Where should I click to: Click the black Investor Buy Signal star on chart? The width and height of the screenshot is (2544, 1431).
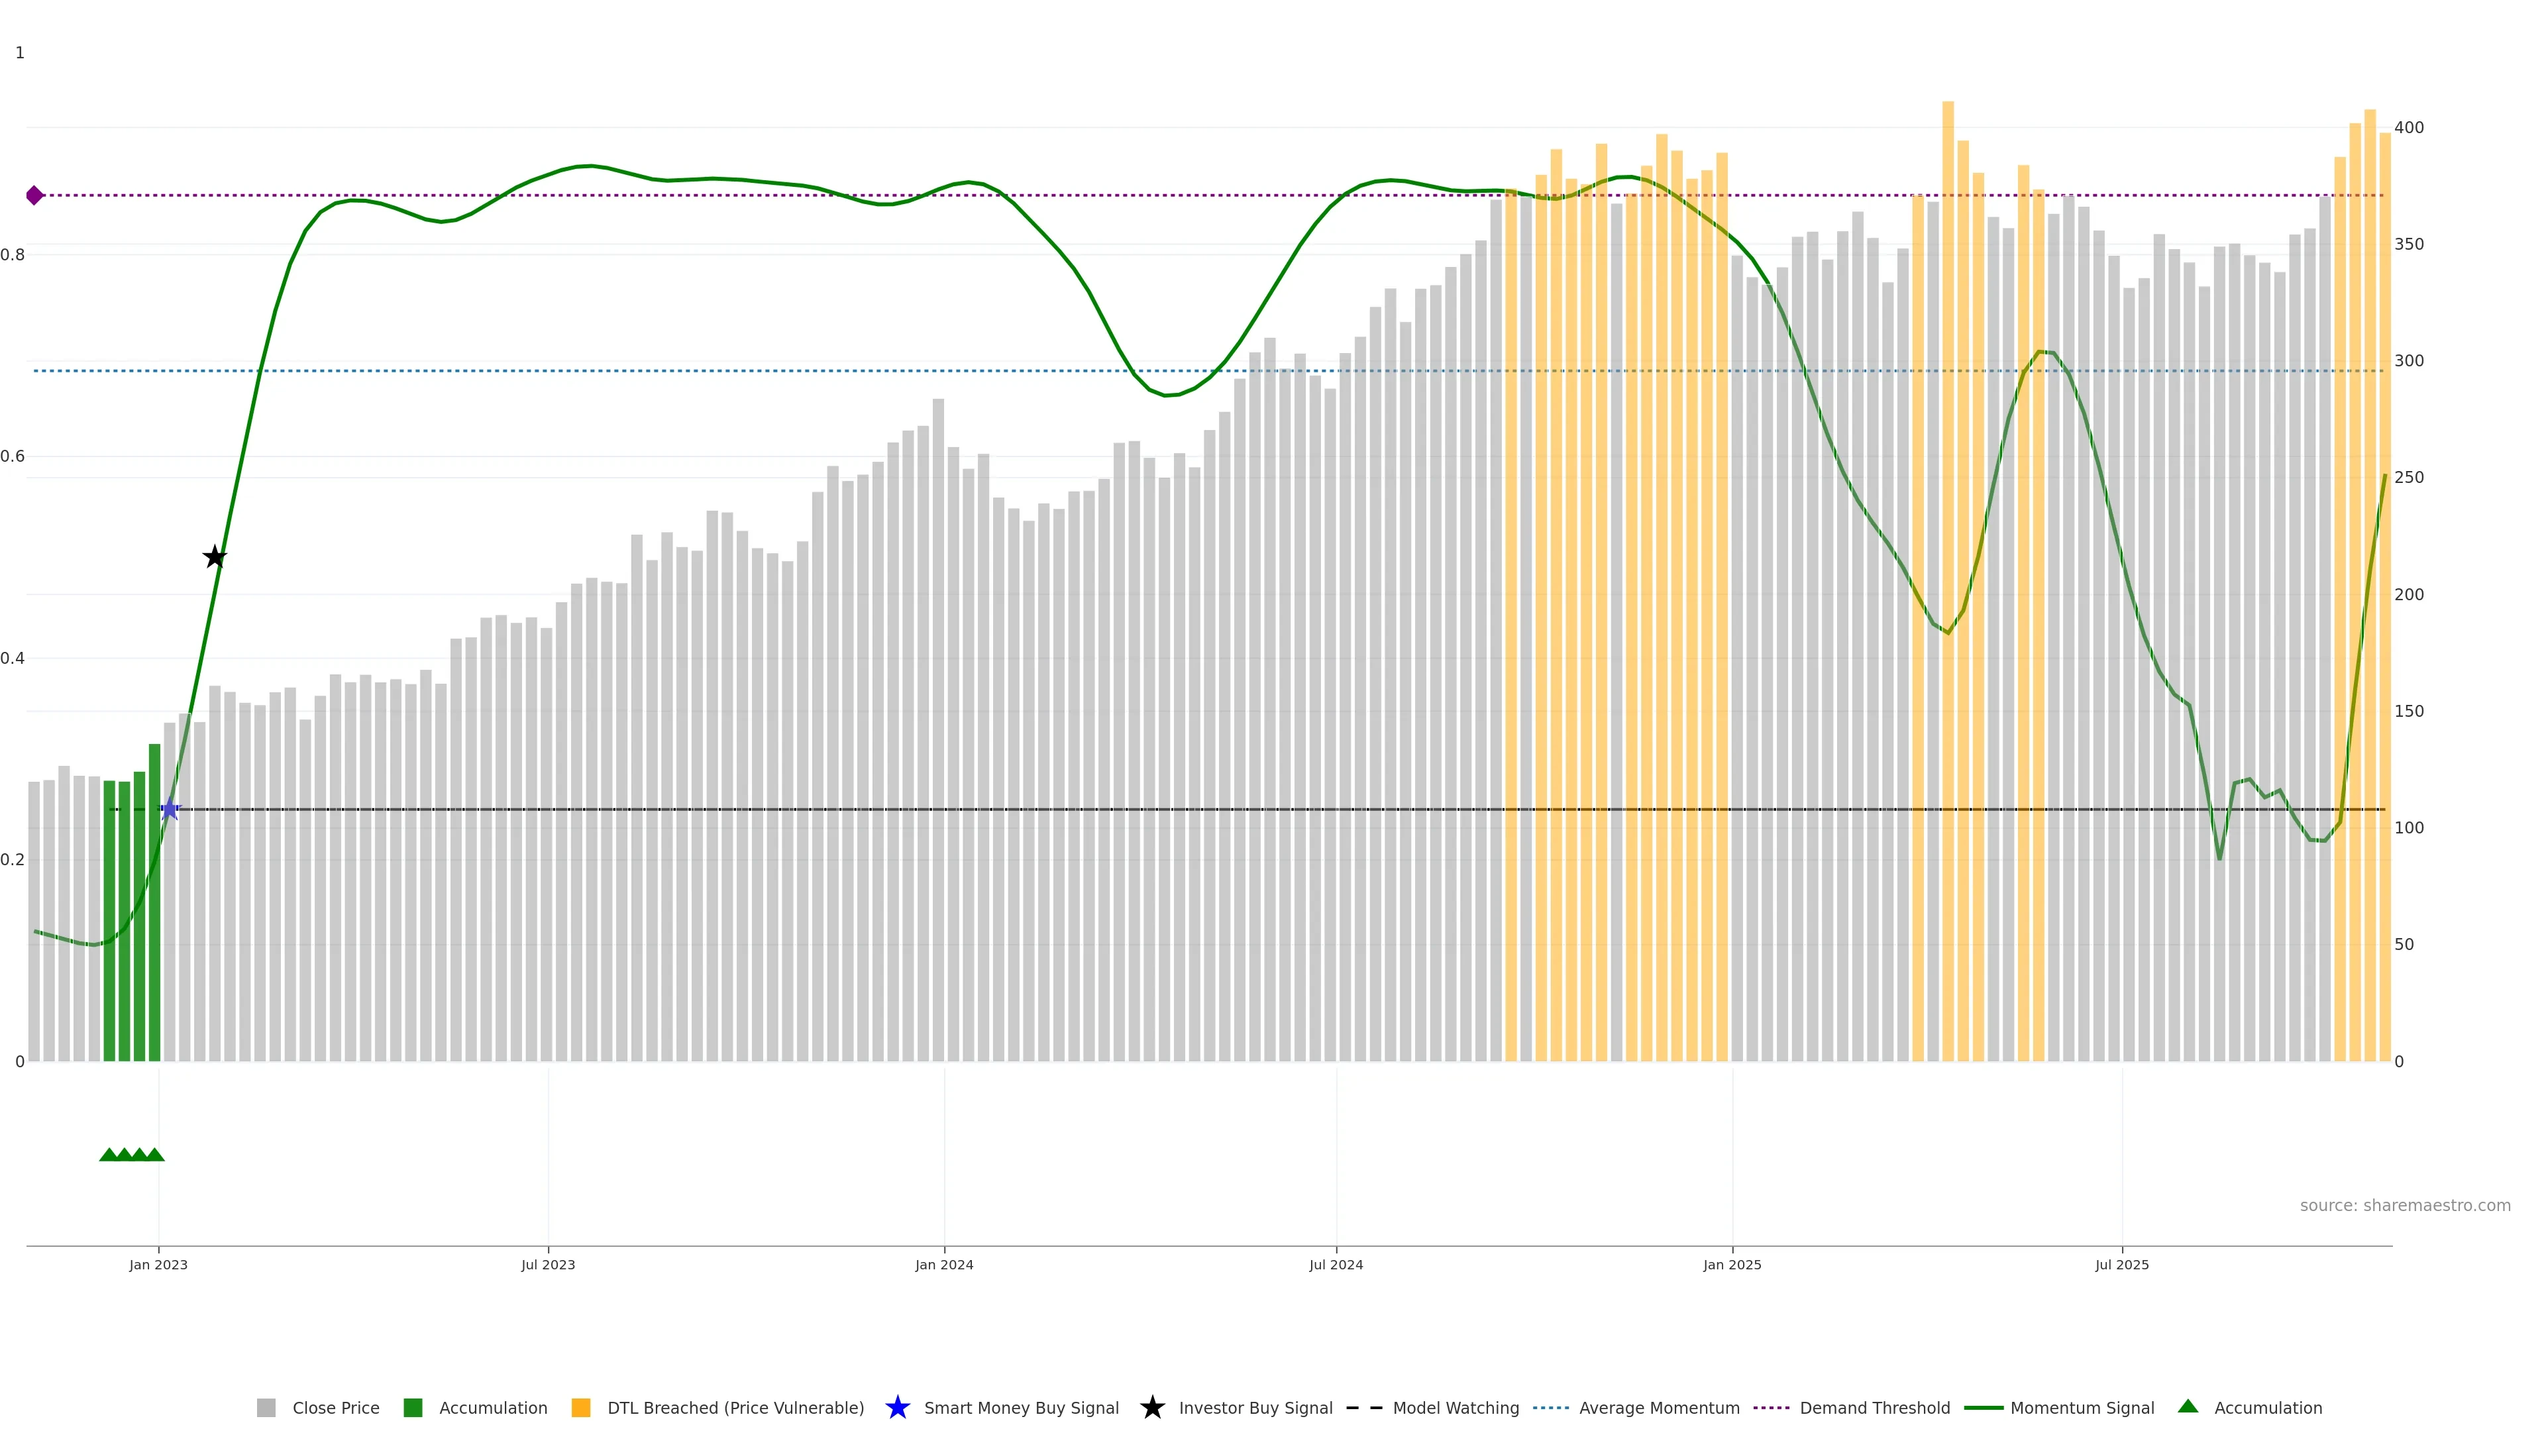coord(214,557)
